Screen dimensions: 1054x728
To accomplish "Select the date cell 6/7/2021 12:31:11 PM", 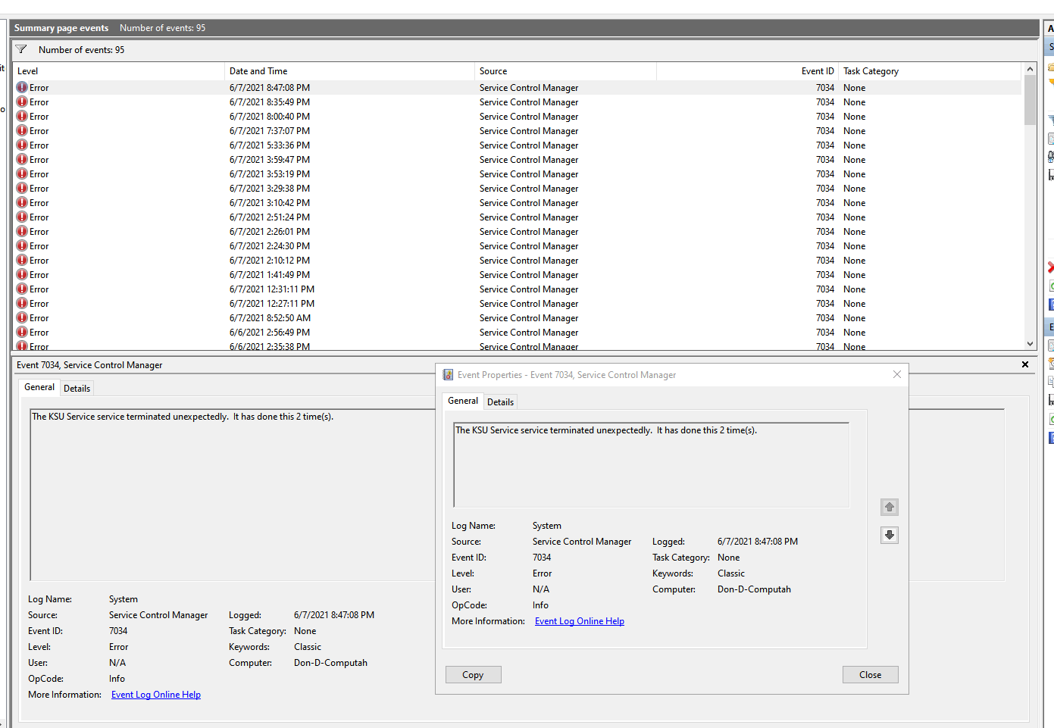I will [272, 289].
